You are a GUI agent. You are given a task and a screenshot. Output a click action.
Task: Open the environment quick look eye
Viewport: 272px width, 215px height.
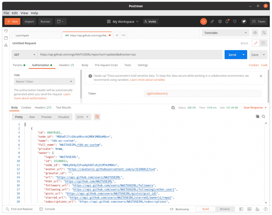click(255, 33)
